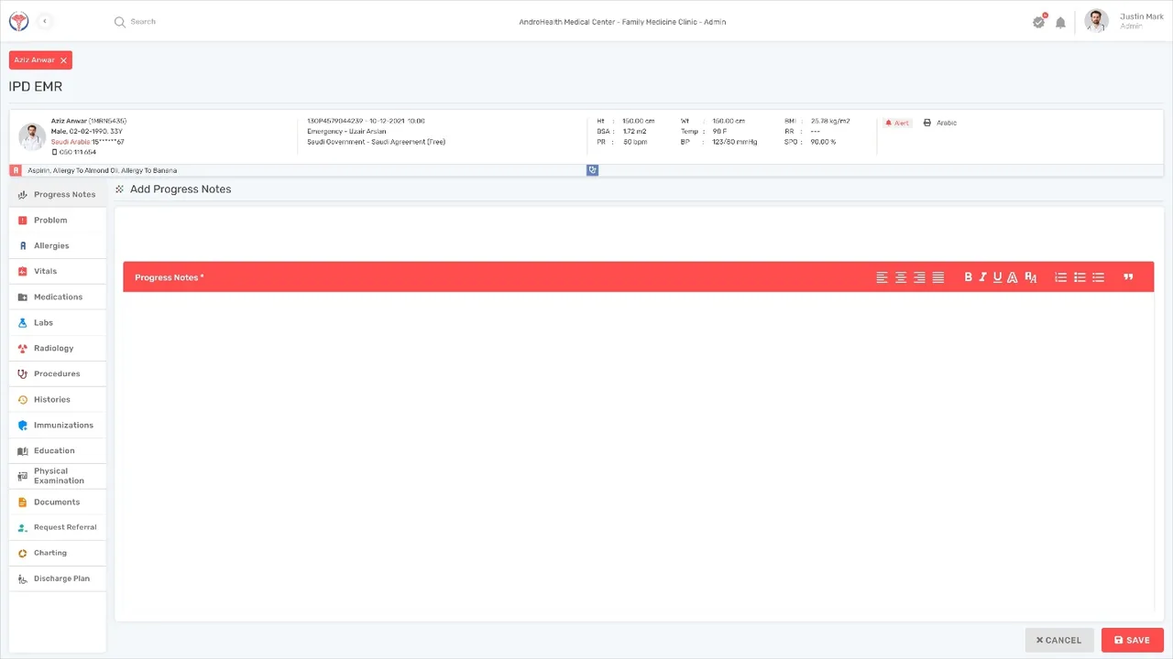Select Procedures in the sidebar

coord(57,373)
